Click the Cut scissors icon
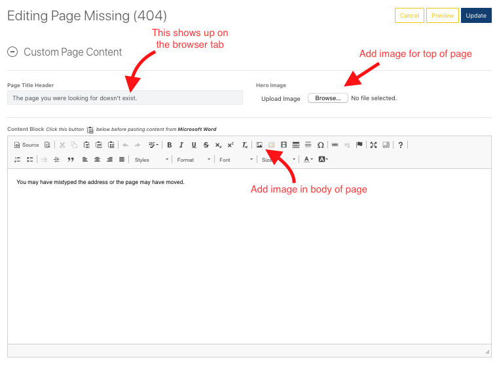 click(62, 145)
